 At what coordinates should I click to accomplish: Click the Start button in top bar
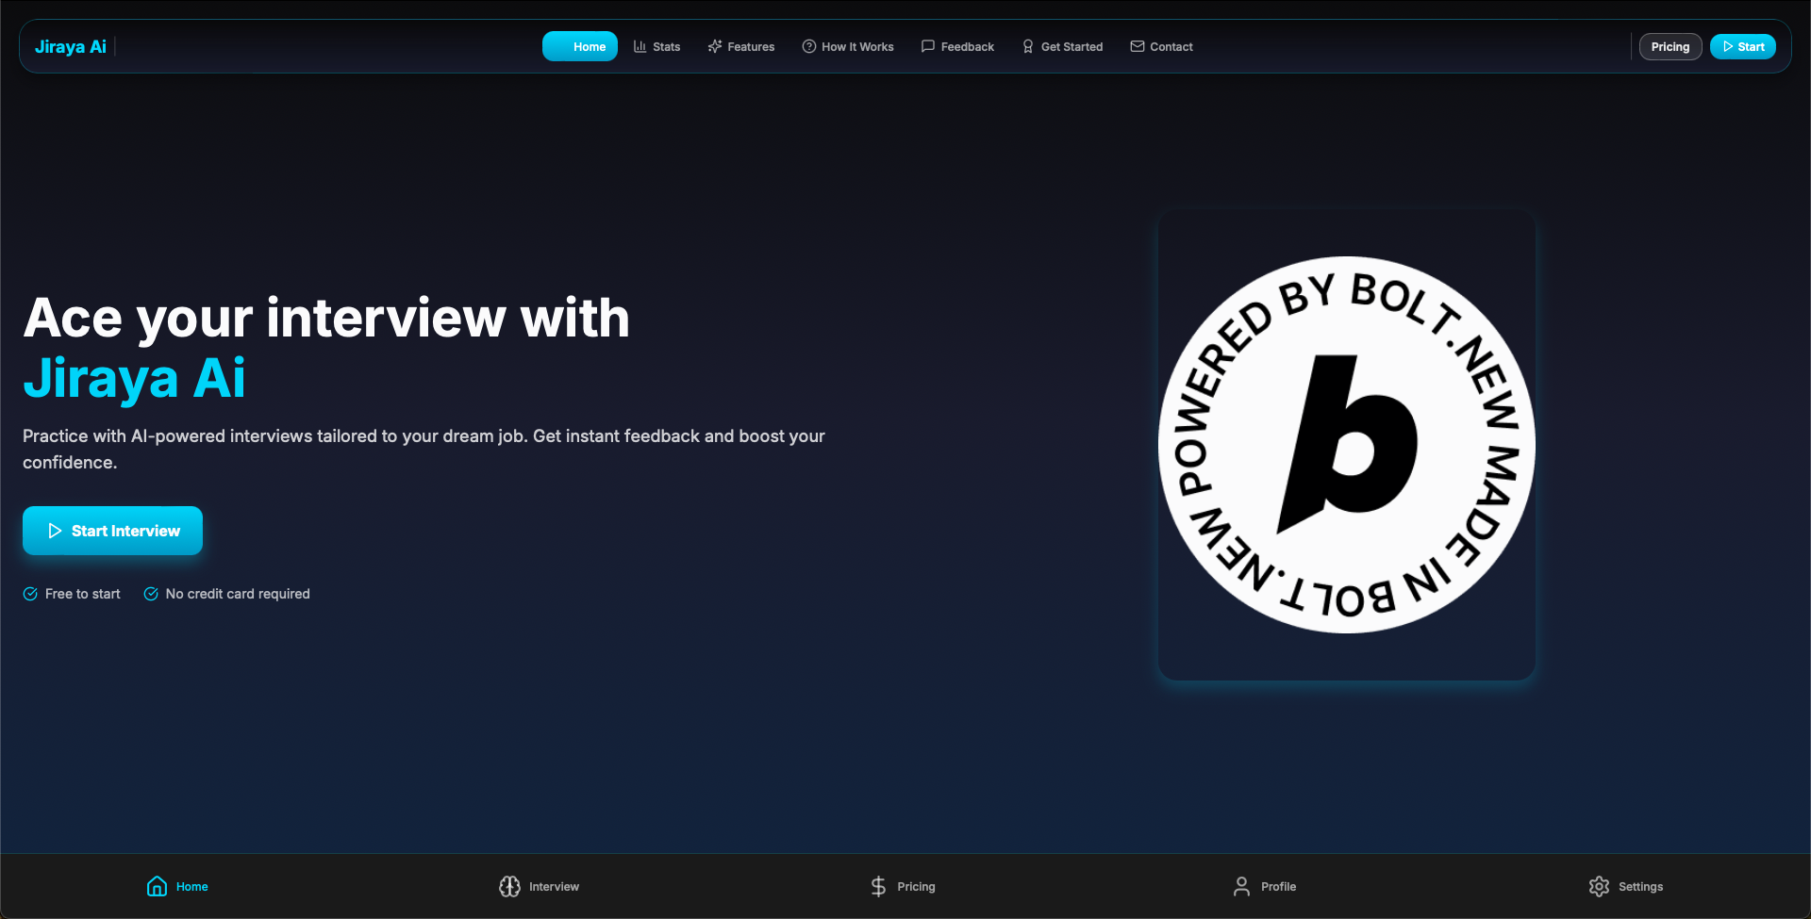(1743, 46)
